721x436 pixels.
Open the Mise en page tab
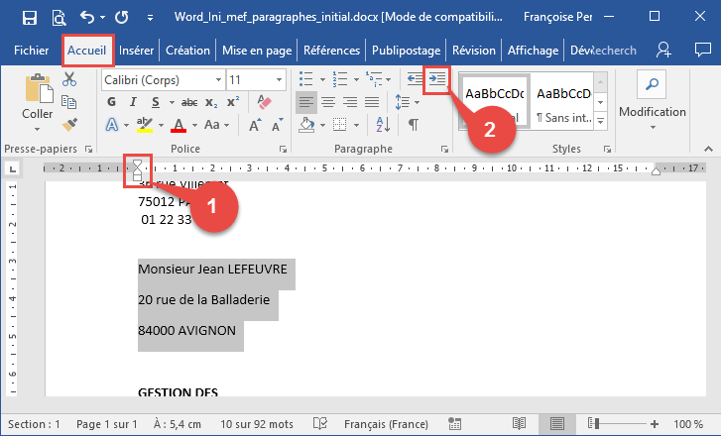[256, 50]
